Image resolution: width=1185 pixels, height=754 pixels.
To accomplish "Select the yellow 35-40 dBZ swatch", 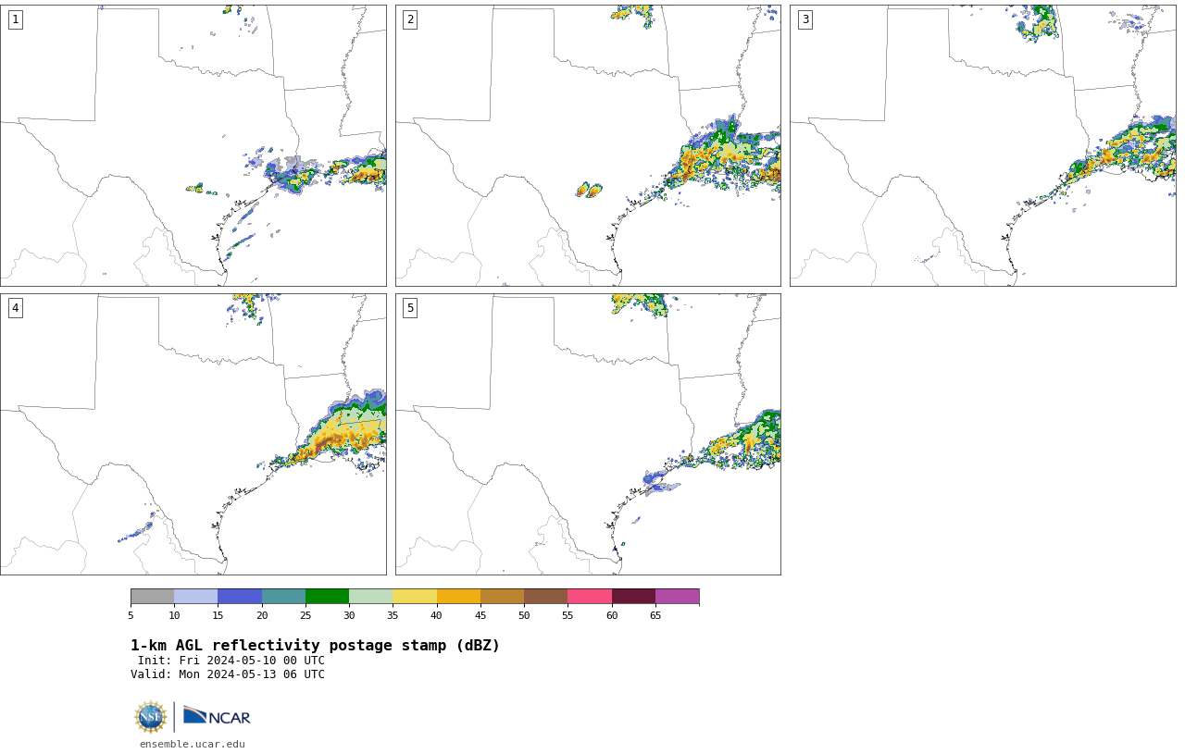I will [x=415, y=597].
